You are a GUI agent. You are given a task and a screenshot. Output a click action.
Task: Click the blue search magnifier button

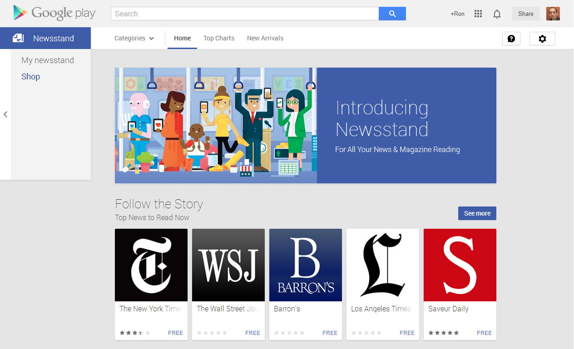(392, 14)
